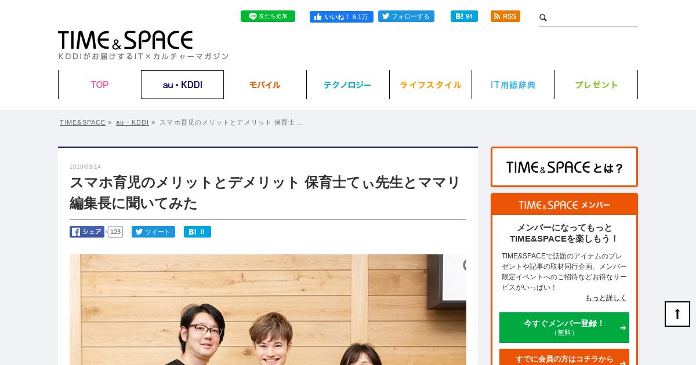Click the article title スマホ育児のメリットとデメリット
This screenshot has width=696, height=365.
(265, 192)
